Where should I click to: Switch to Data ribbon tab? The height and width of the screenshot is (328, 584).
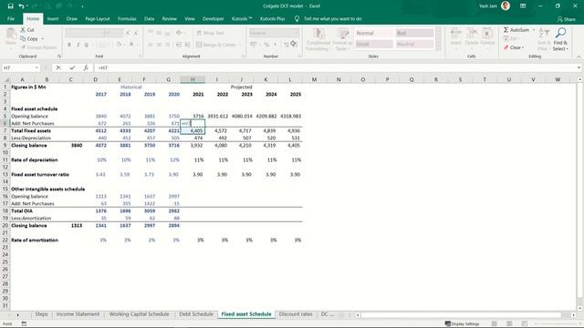[x=150, y=18]
